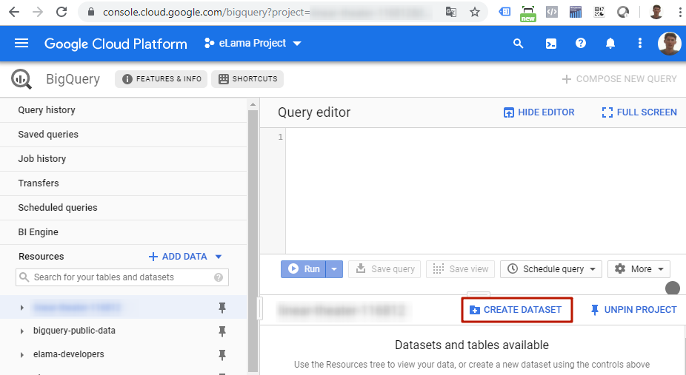Click in the Search for your tables and datasets field
The width and height of the screenshot is (686, 375).
click(122, 277)
